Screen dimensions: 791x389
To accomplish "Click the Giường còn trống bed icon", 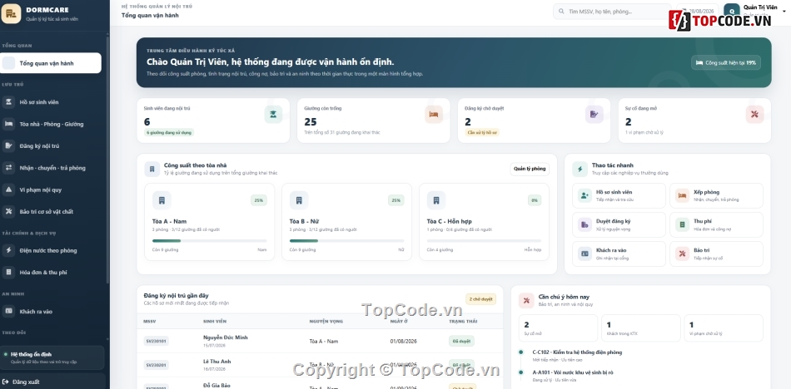I will pyautogui.click(x=433, y=115).
